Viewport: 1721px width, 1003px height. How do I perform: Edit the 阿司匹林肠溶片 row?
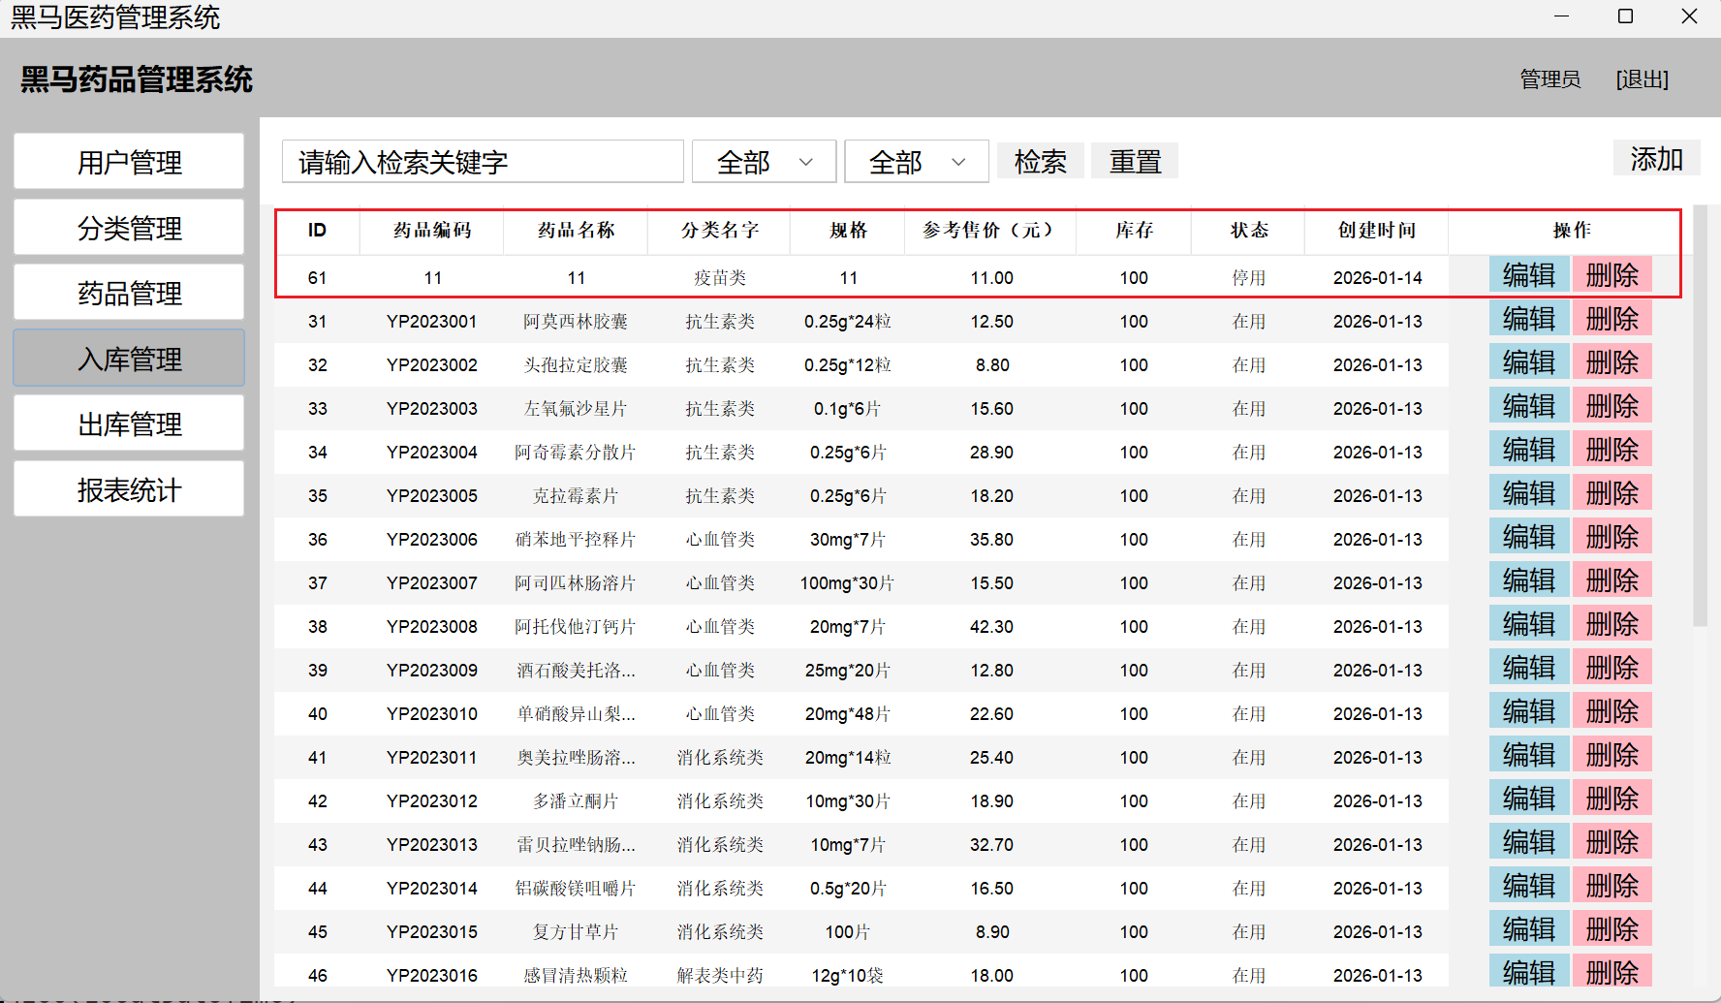point(1528,580)
